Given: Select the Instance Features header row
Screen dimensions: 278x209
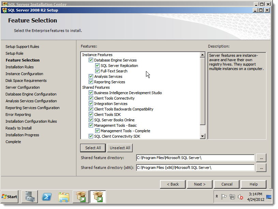Looking at the screenshot, I should (x=97, y=55).
